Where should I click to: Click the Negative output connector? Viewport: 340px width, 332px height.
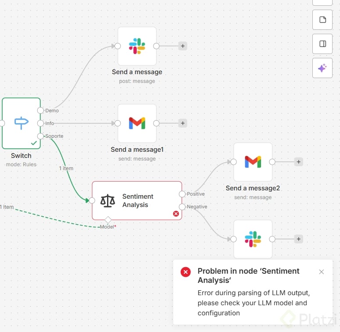[182, 207]
